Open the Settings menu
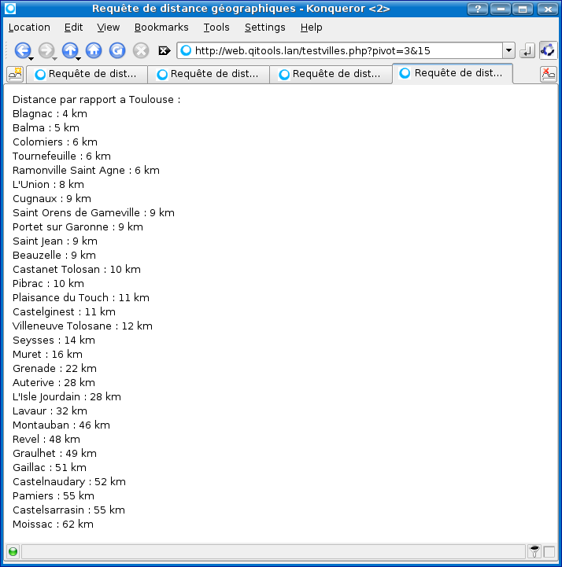Screen dimensions: 562x567 pos(264,27)
